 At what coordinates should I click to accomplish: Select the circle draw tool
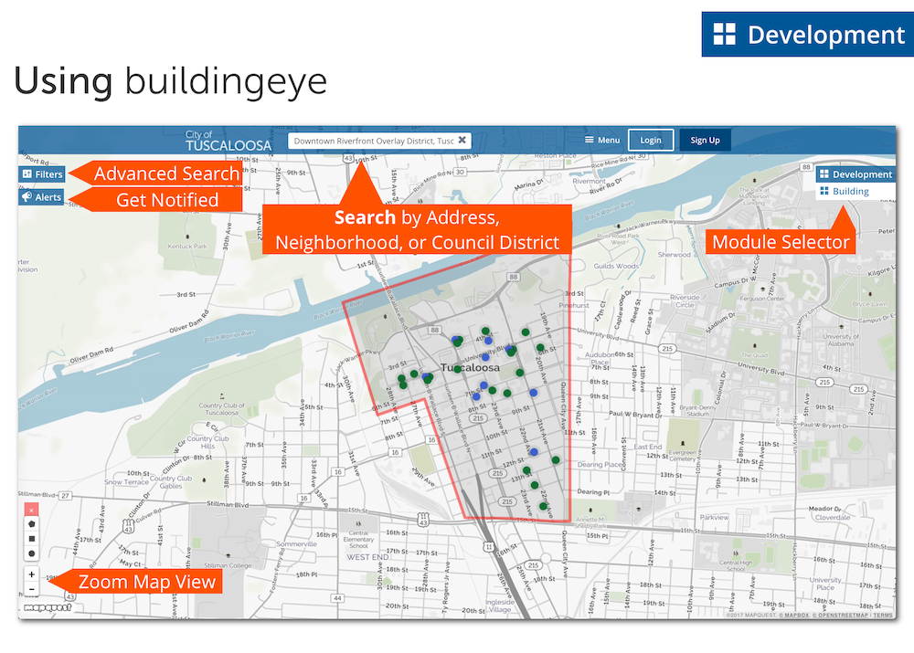point(31,553)
